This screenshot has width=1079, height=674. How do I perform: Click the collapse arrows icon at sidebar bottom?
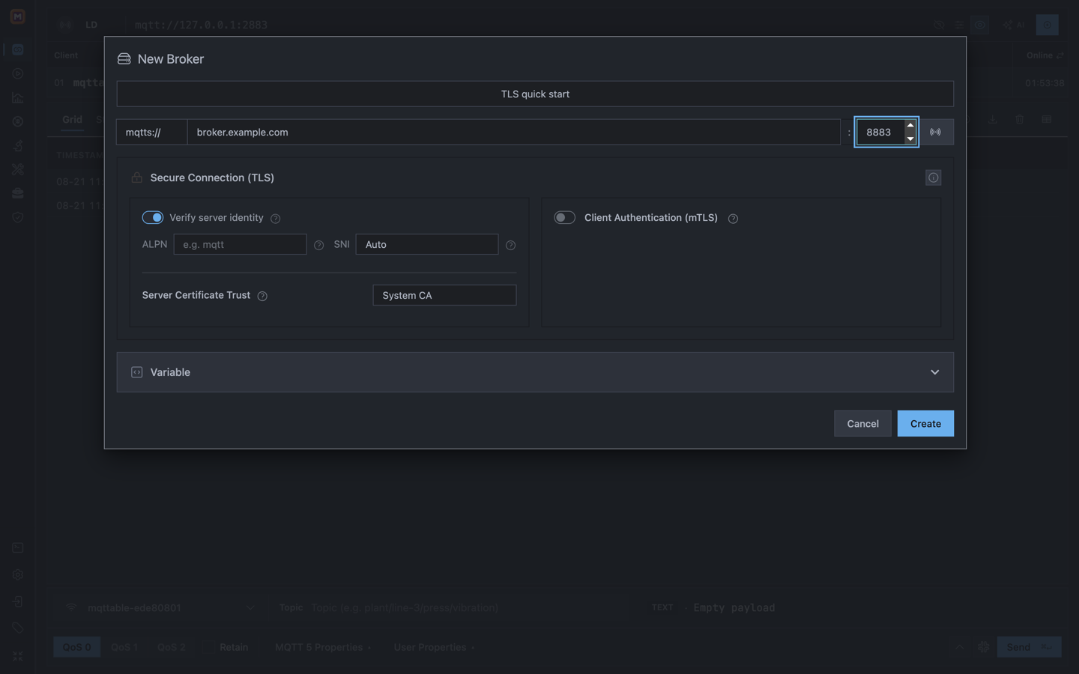click(17, 656)
